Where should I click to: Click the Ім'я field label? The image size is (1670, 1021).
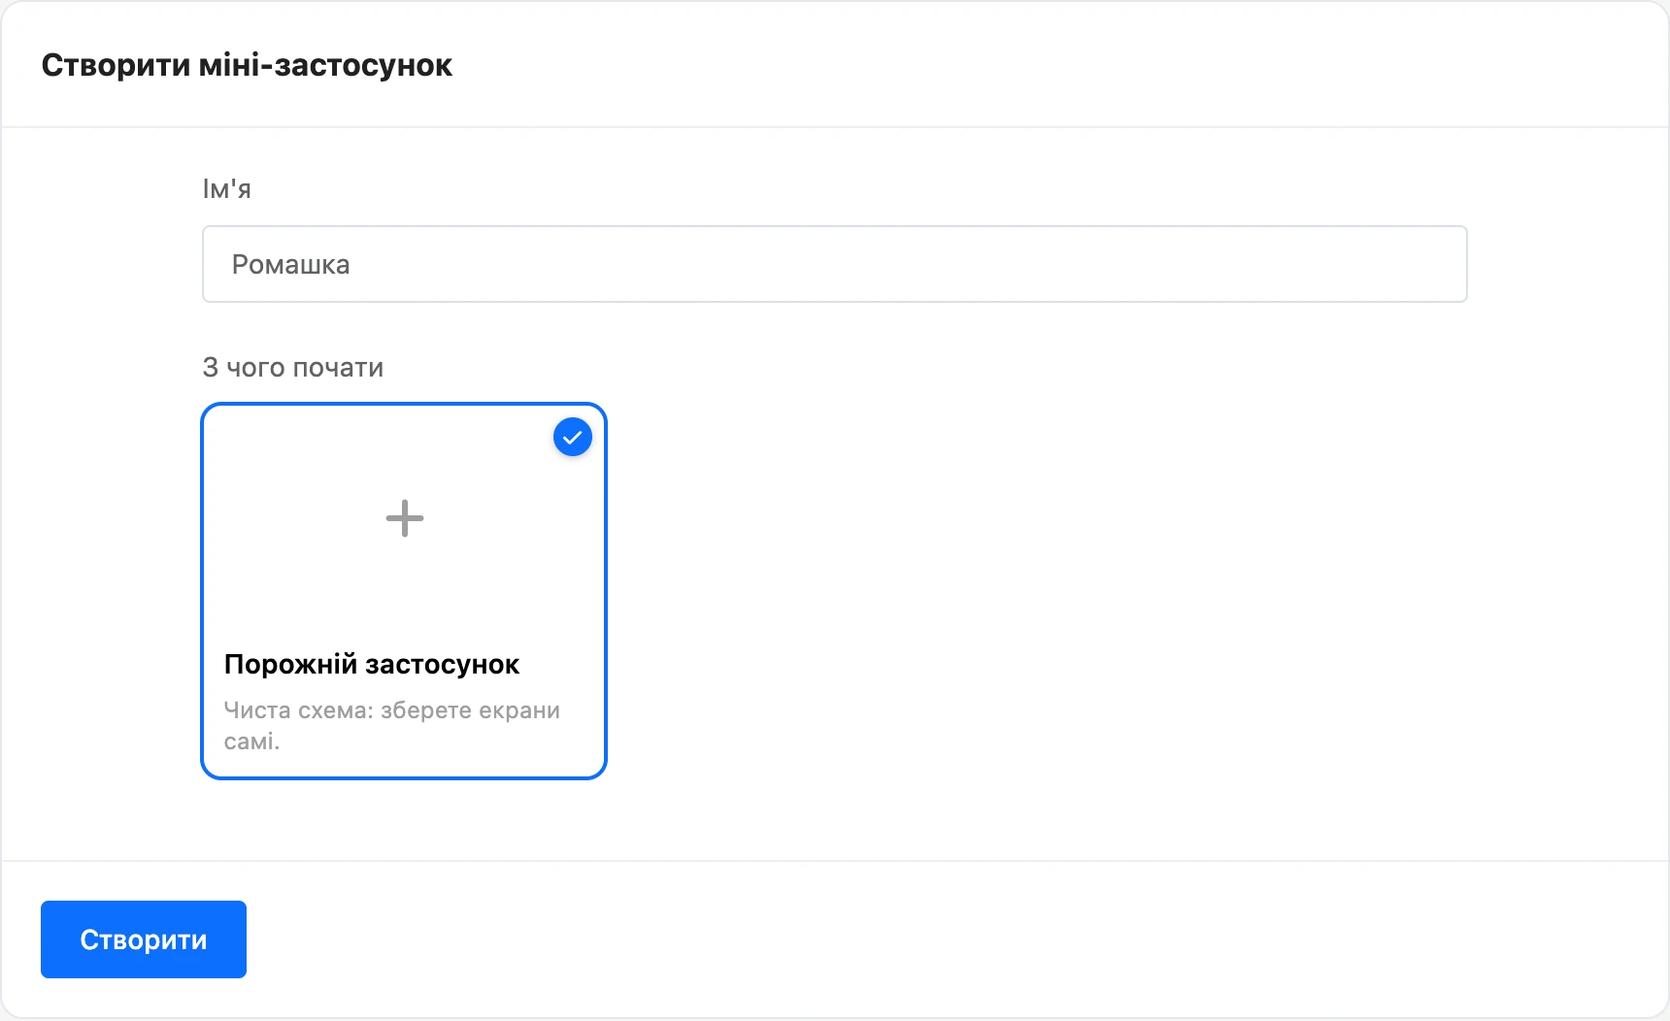[226, 189]
